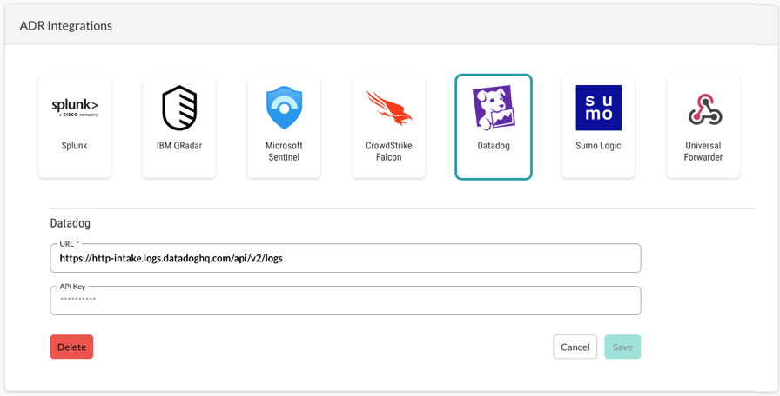
Task: Save the Datadog settings
Action: 622,346
